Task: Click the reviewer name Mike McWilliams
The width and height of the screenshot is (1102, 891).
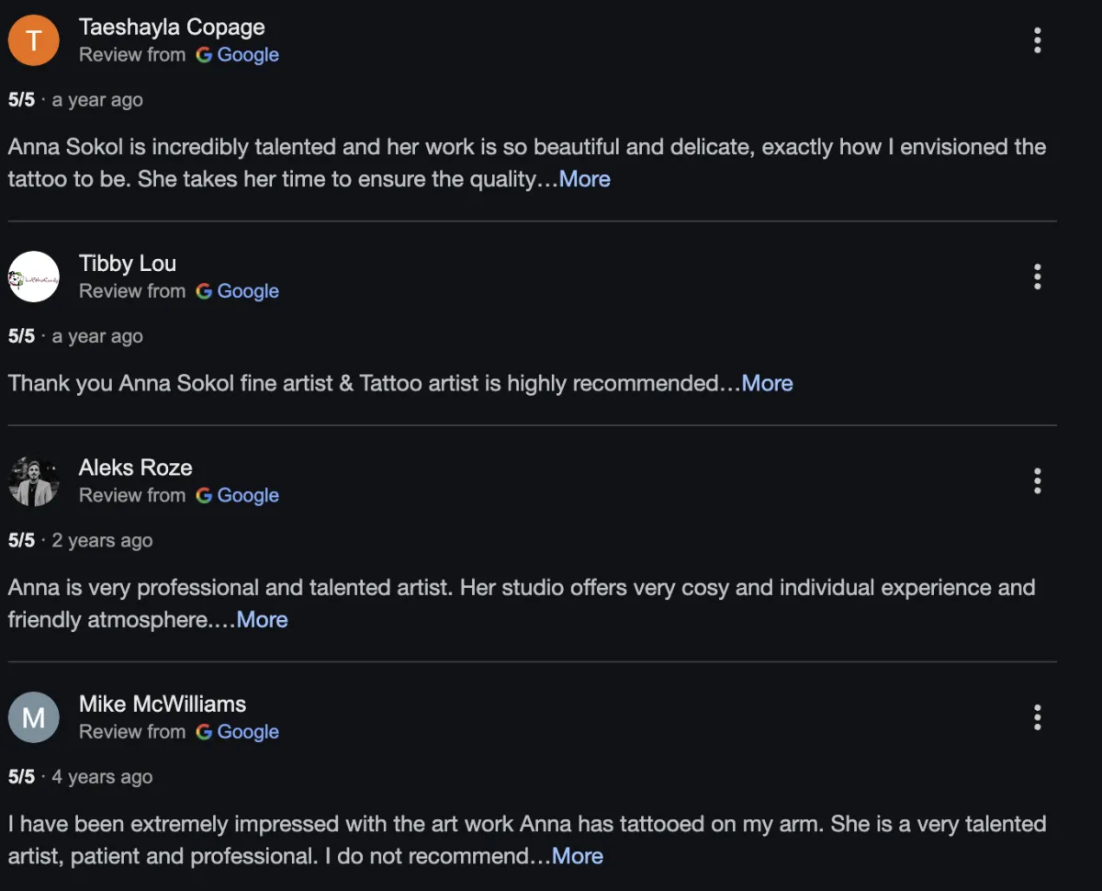Action: 163,704
